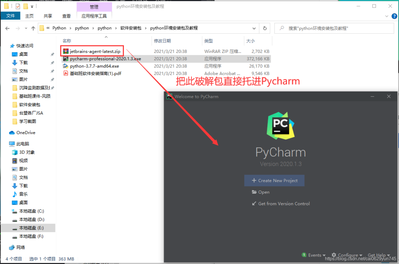
Task: Open quick access toolbar customize dropdown
Action: point(32,6)
